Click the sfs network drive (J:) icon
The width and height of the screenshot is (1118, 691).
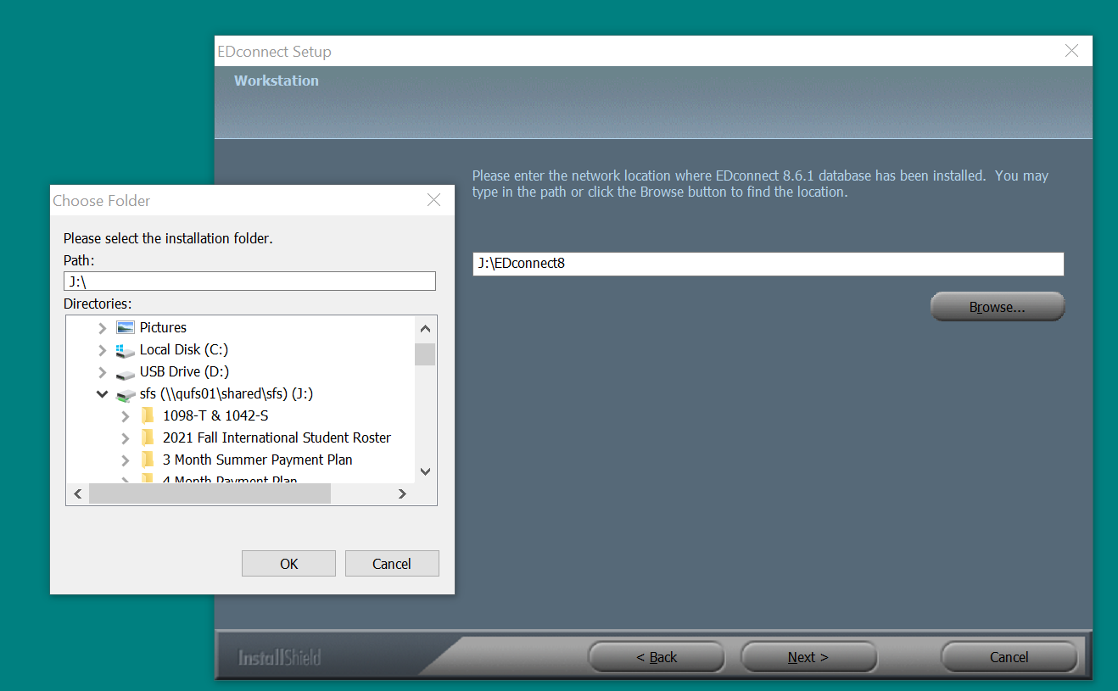[x=126, y=394]
